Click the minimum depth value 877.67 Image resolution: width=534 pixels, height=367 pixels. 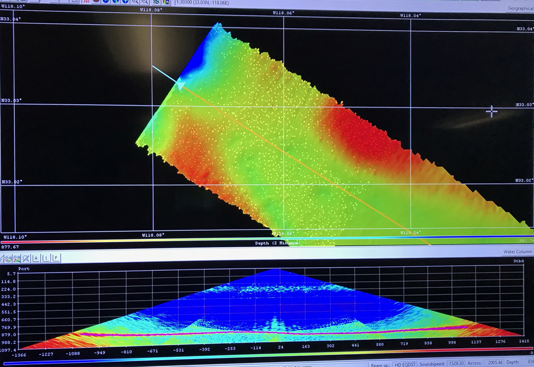point(11,247)
